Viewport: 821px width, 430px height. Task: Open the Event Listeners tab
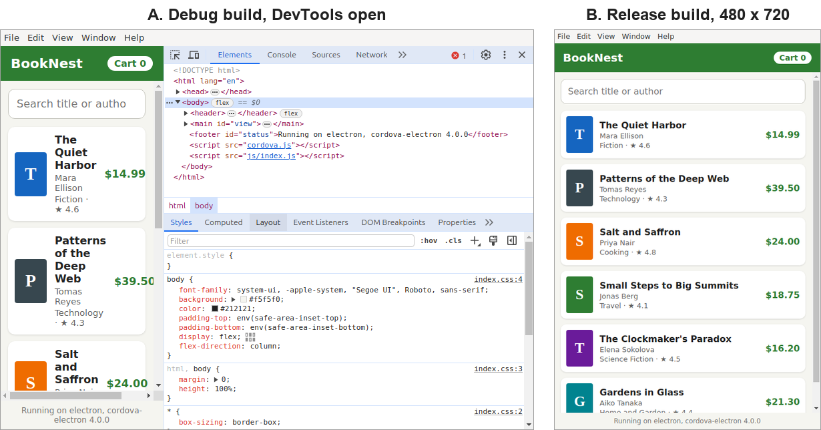pos(320,222)
